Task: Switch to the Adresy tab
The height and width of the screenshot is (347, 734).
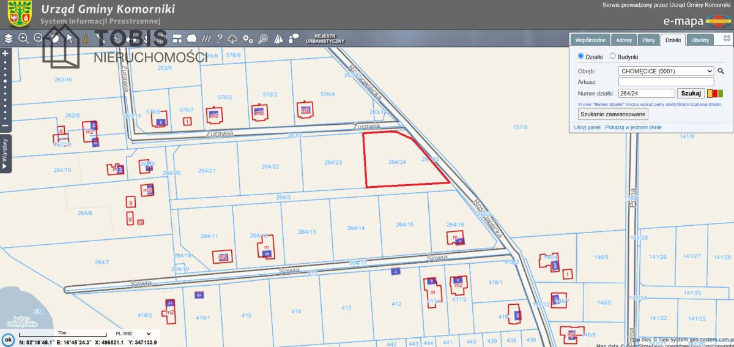Action: pos(624,40)
